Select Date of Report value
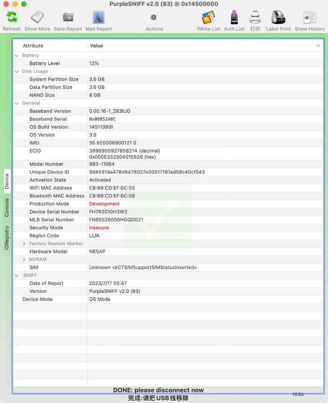Viewport: 328px width, 403px height. (108, 283)
